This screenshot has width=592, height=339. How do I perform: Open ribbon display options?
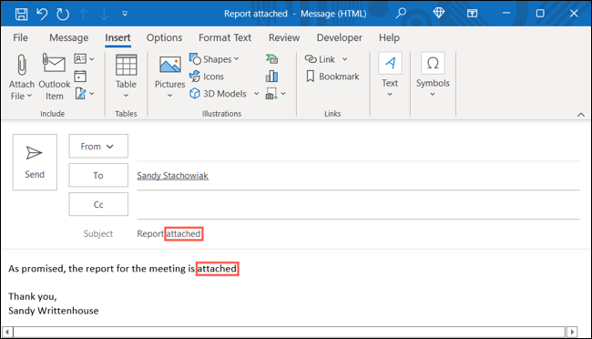point(472,14)
